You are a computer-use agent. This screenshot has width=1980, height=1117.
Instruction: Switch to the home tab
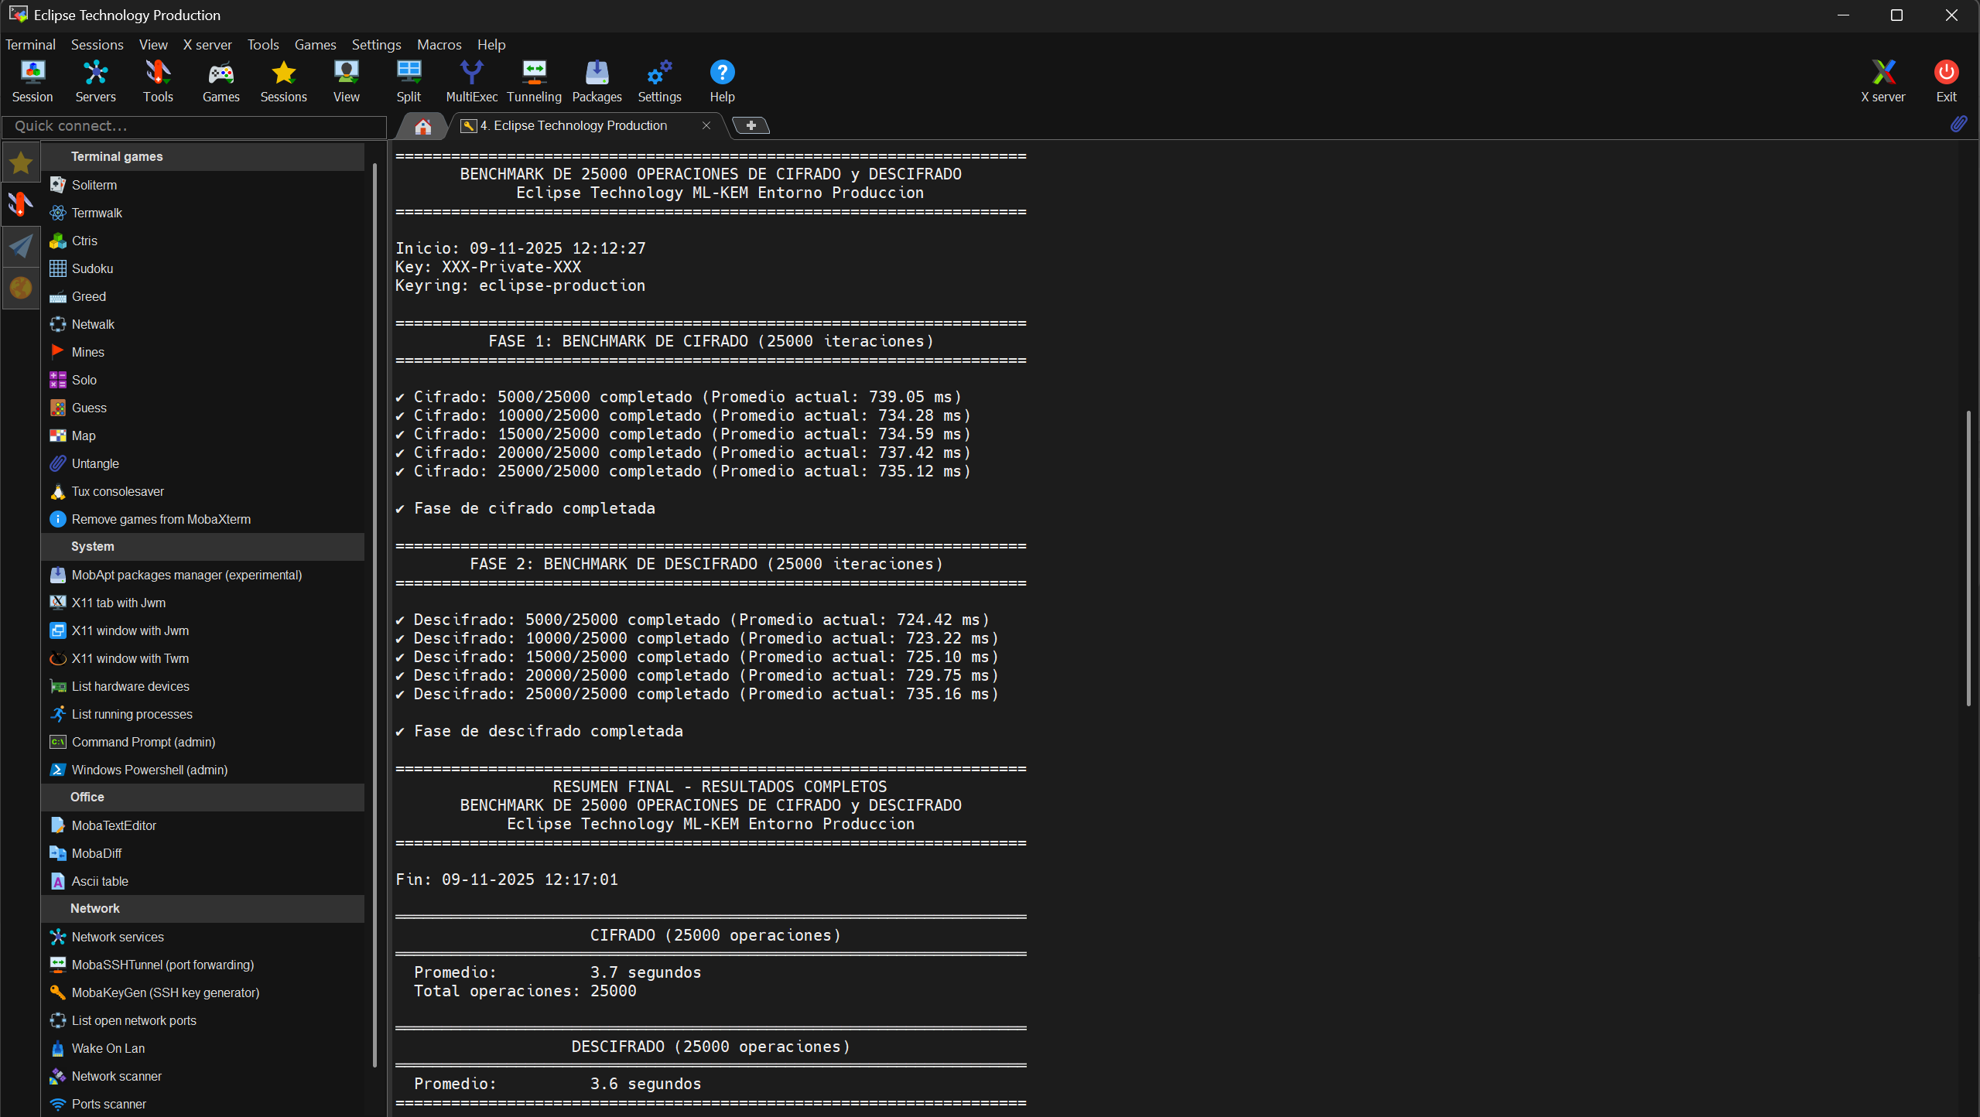(422, 126)
